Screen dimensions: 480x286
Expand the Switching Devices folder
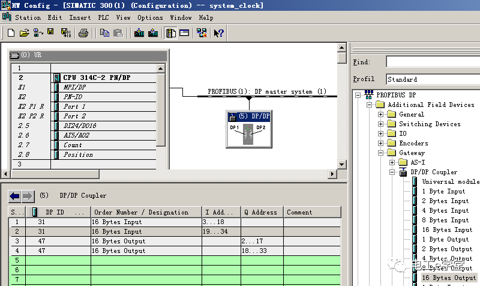coord(380,124)
